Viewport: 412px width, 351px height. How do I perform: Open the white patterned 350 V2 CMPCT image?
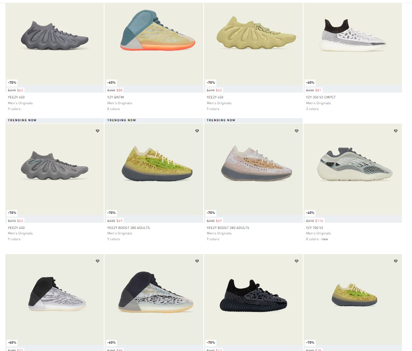pos(353,35)
